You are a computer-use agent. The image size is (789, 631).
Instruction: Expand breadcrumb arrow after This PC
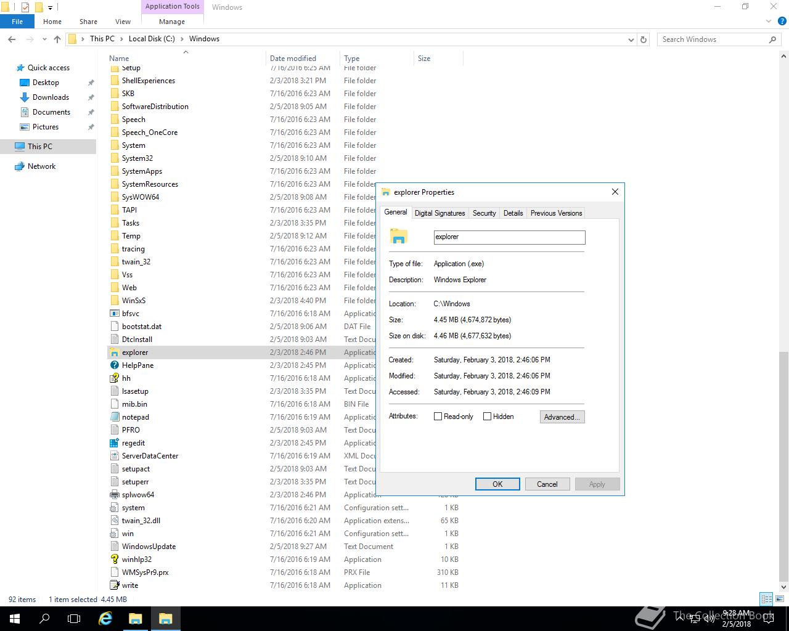121,39
